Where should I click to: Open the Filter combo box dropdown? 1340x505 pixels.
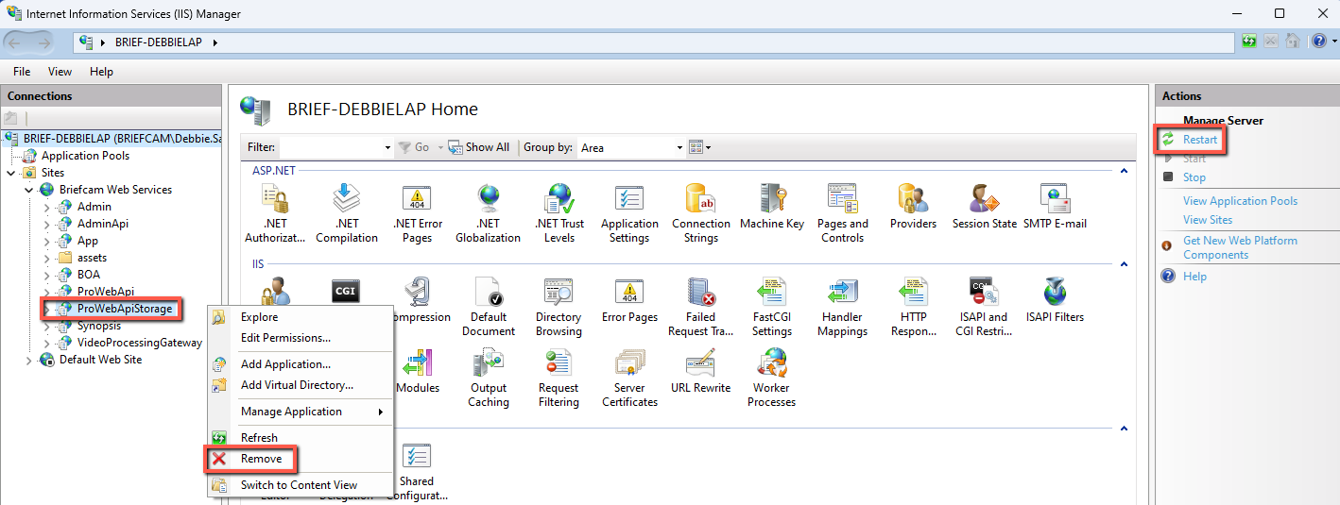(x=387, y=147)
